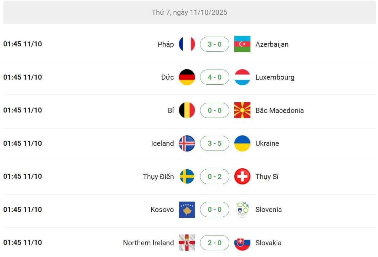Click the Slovenia federation logo
The width and height of the screenshot is (378, 257).
242,210
